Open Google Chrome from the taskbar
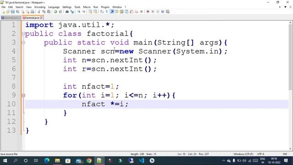This screenshot has width=293, height=165. click(x=89, y=160)
